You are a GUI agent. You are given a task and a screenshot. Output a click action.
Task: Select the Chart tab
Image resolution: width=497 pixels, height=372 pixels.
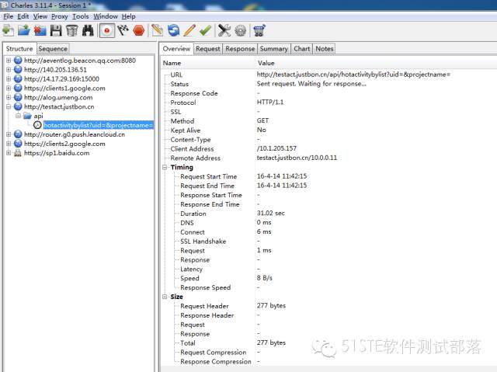[x=302, y=49]
